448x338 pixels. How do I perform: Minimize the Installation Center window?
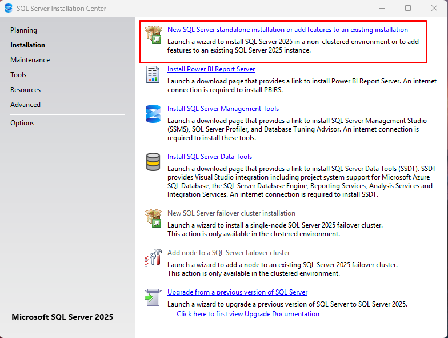[x=382, y=8]
